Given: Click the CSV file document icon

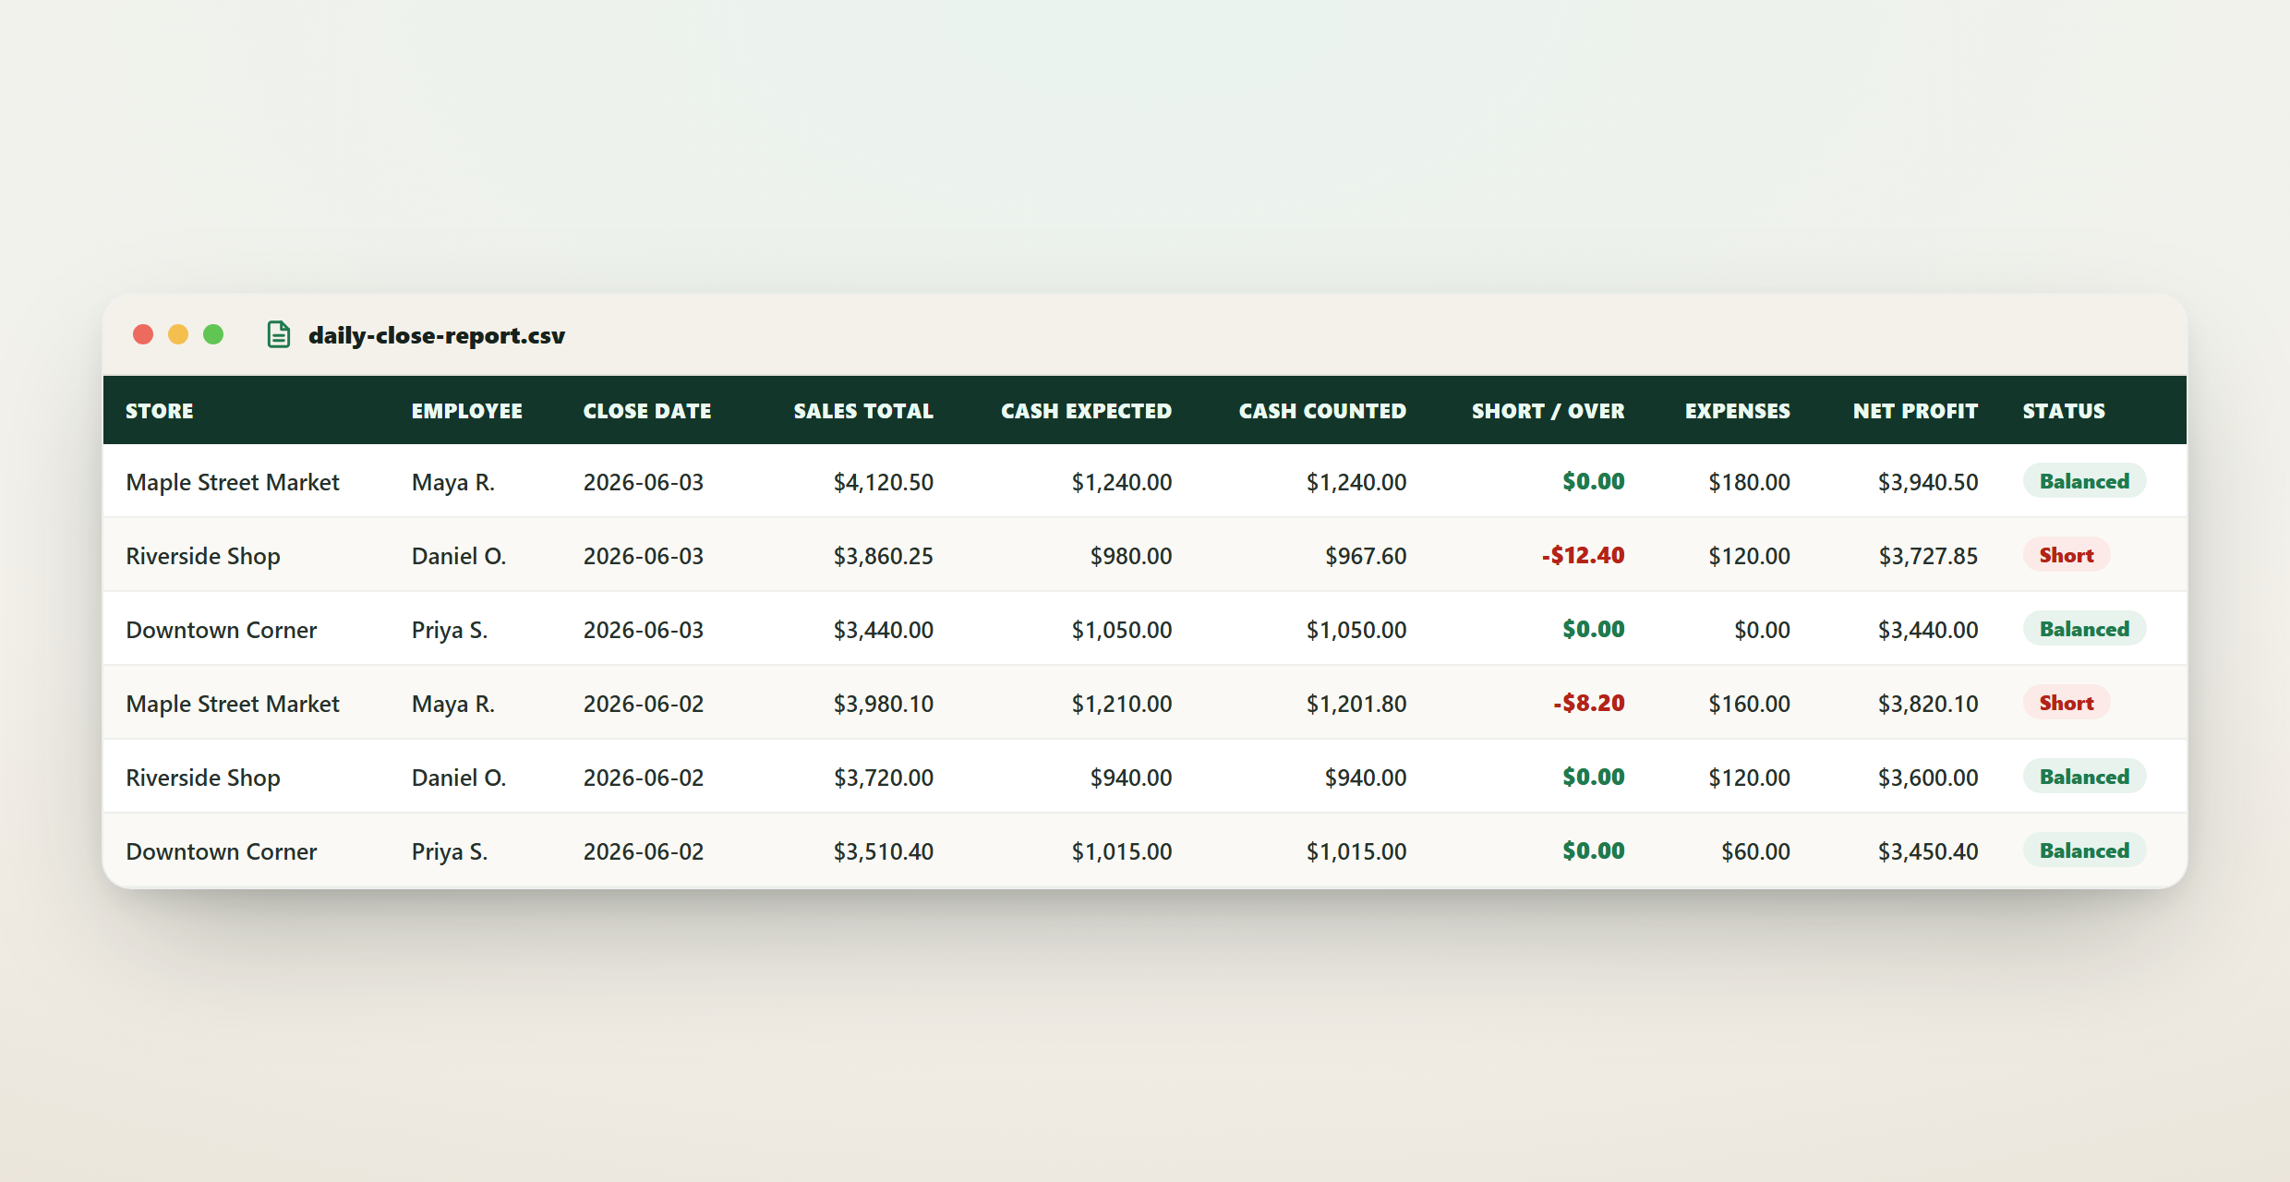Looking at the screenshot, I should coord(279,334).
